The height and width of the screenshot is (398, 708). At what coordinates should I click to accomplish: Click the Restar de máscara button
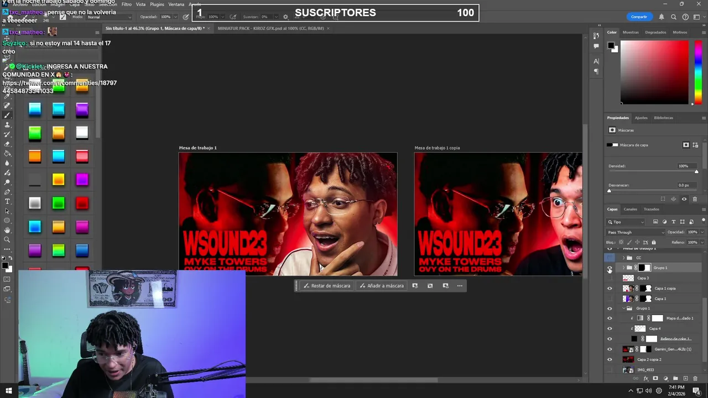[x=326, y=286]
